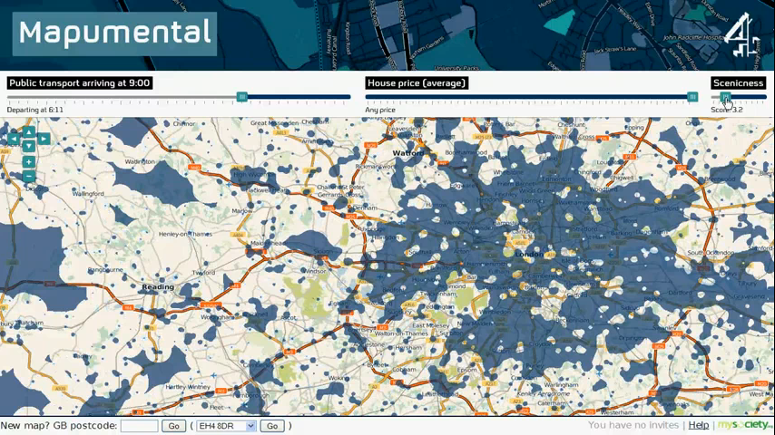Image resolution: width=775 pixels, height=435 pixels.
Task: Pan the map left with the arrow
Action: tap(14, 140)
